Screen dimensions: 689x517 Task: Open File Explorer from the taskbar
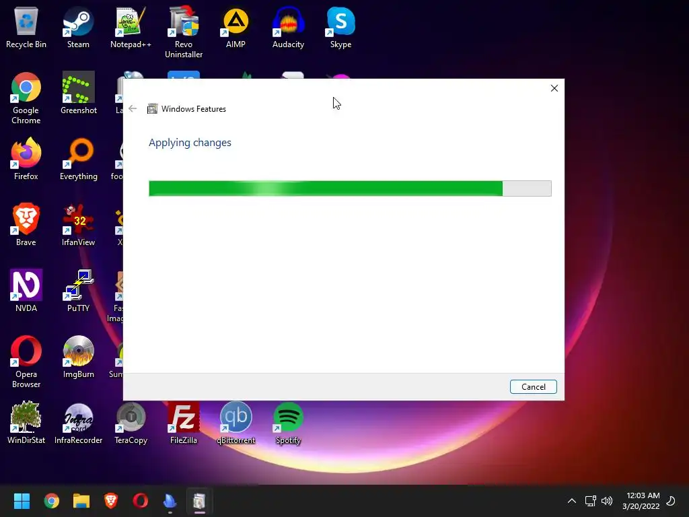pyautogui.click(x=81, y=501)
